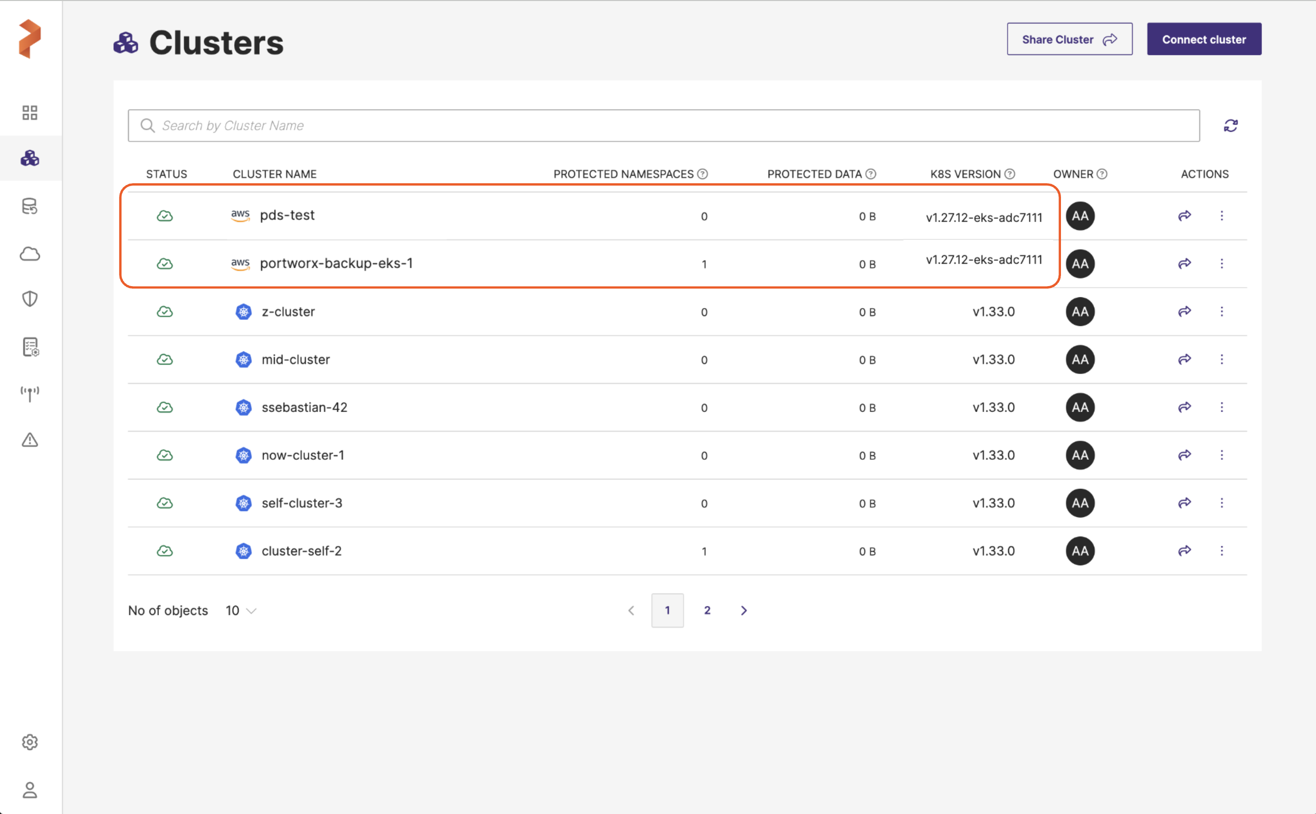Open the portworx-backup-eks-1 cluster name
This screenshot has width=1316, height=814.
(336, 263)
